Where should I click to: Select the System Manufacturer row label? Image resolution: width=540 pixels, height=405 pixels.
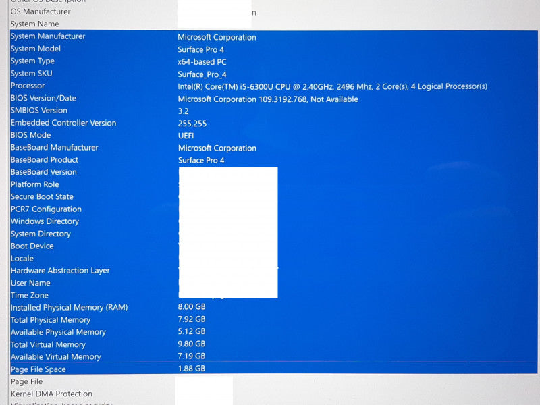point(48,36)
